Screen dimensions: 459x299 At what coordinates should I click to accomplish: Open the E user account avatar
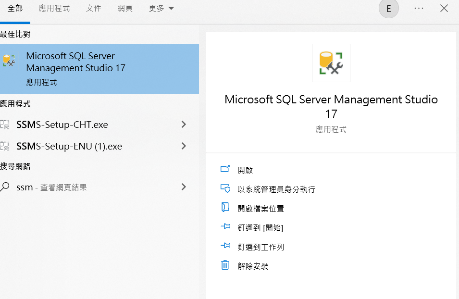388,9
